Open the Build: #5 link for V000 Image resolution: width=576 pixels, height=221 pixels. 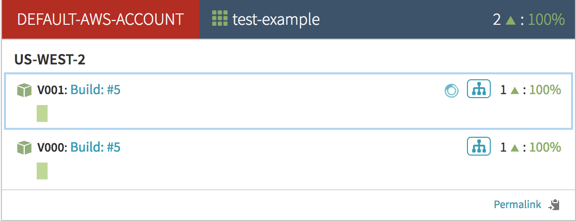click(96, 148)
